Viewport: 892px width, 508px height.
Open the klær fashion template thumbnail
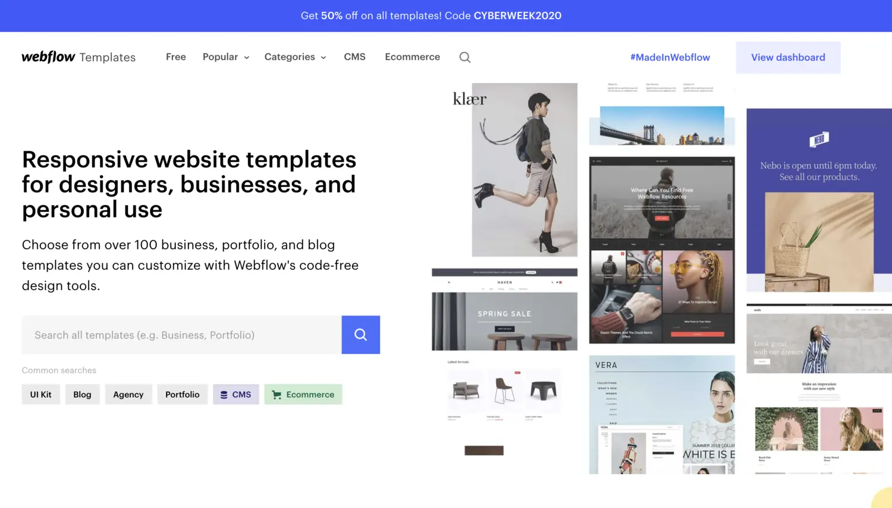[x=514, y=170]
